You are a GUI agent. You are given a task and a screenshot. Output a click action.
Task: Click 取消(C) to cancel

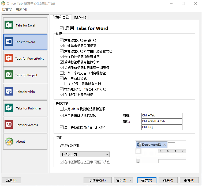click(168, 180)
